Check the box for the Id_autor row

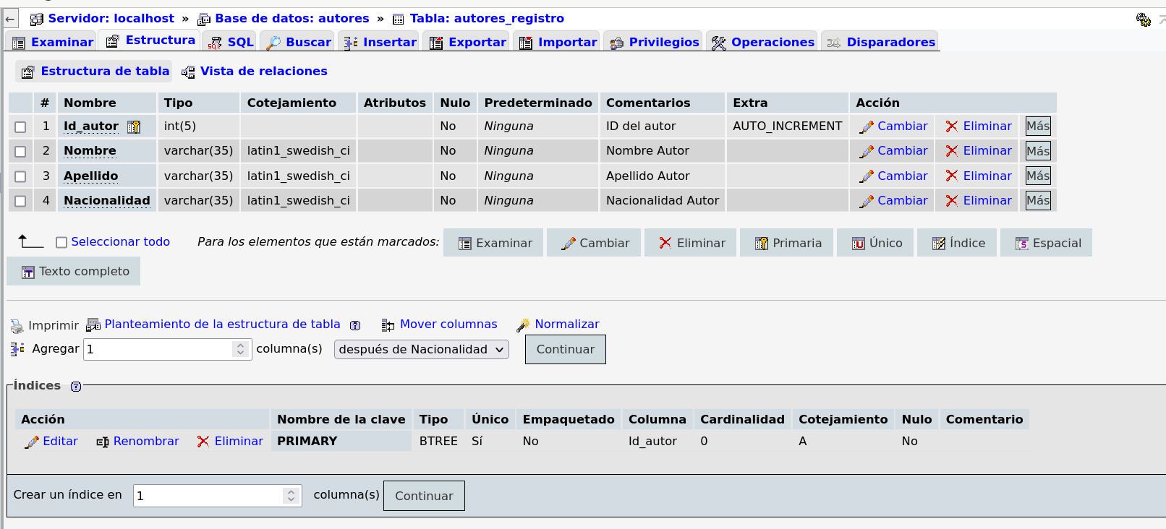click(x=20, y=126)
